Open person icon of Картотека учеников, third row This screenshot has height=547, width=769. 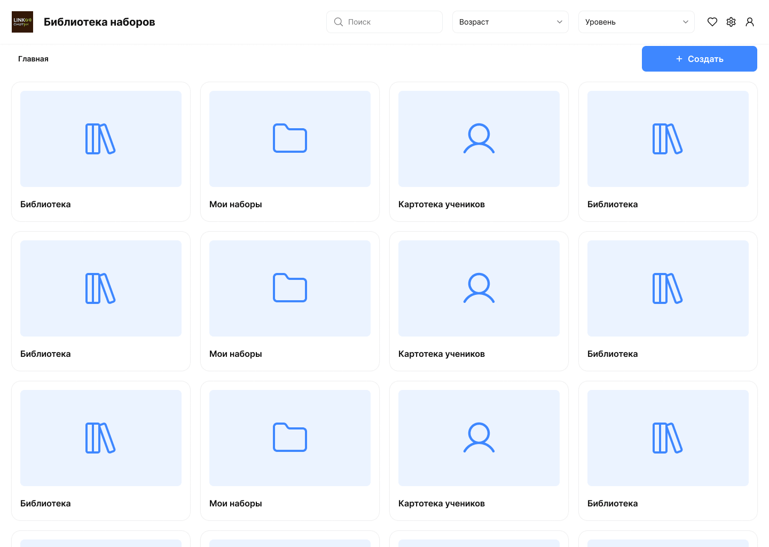coord(479,438)
